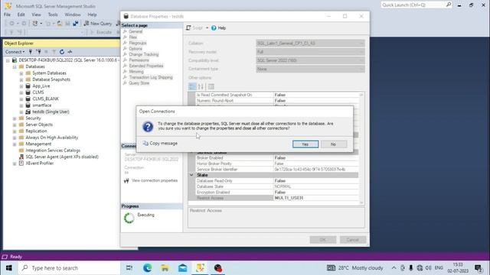Select the Files page
The width and height of the screenshot is (490, 275).
coord(132,37)
